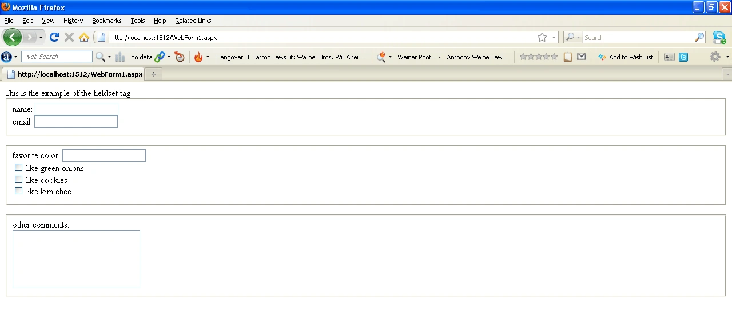Reload the page with the Refresh icon

pyautogui.click(x=54, y=37)
